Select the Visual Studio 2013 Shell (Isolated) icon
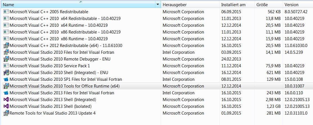 (x=6, y=106)
